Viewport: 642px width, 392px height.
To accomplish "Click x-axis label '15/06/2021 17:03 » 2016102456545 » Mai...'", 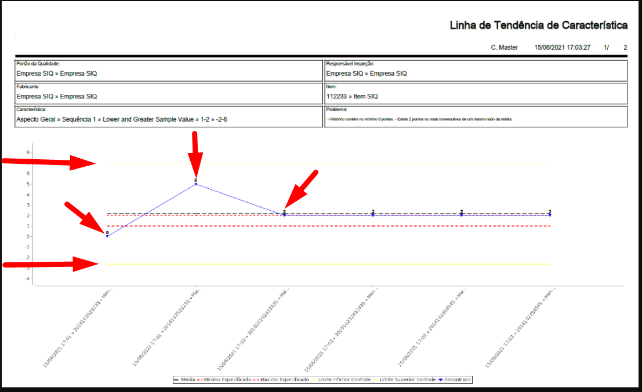I will point(432,327).
